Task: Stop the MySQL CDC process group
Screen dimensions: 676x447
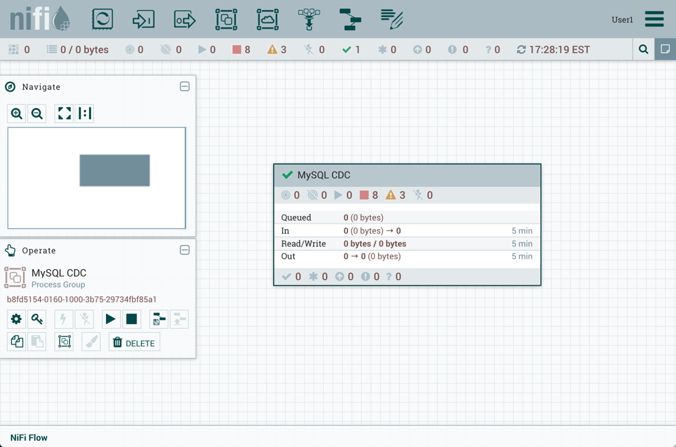Action: pyautogui.click(x=132, y=319)
